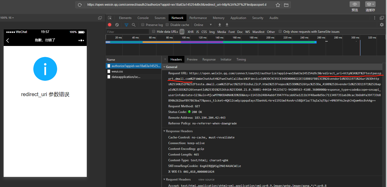This screenshot has height=187, width=387.
Task: Select the data:application/oc request row
Action: tap(134, 77)
